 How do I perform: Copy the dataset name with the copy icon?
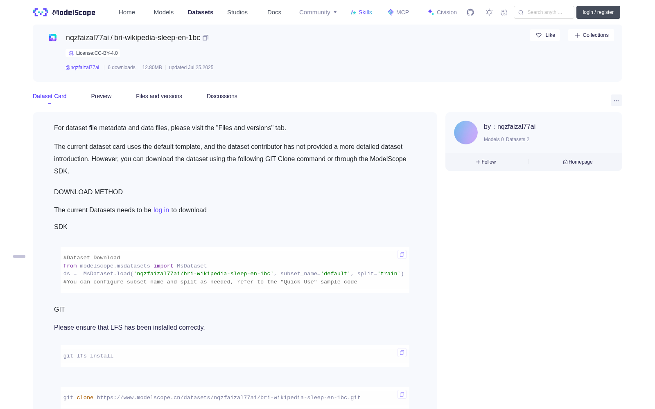coord(206,38)
